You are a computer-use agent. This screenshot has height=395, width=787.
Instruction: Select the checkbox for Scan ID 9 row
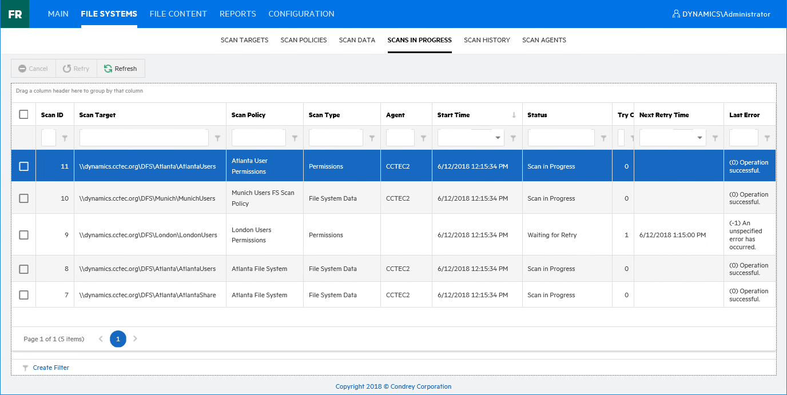(23, 235)
